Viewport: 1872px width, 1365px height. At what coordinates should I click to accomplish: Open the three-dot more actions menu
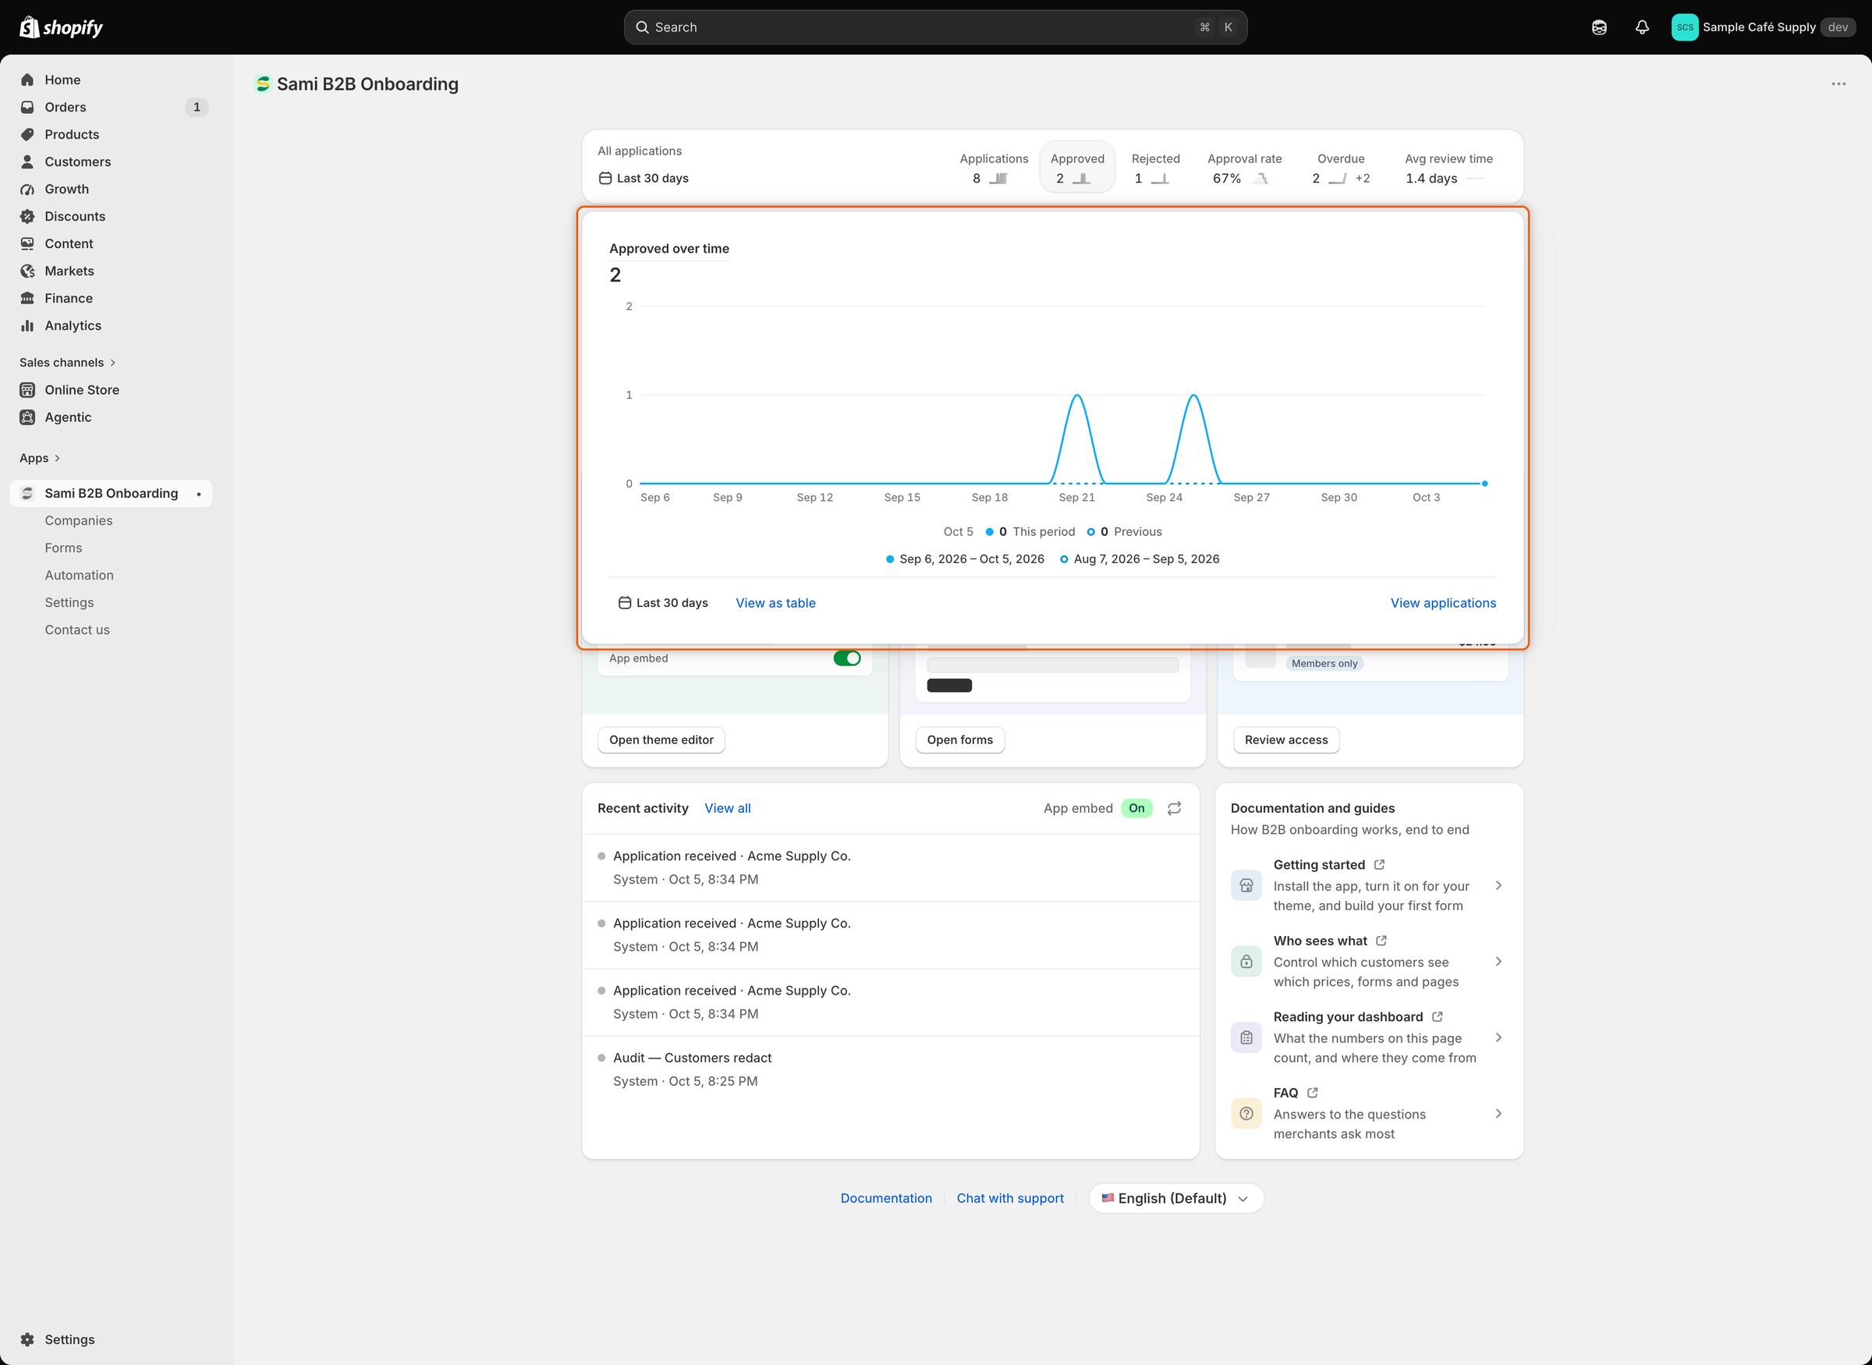coord(1838,84)
